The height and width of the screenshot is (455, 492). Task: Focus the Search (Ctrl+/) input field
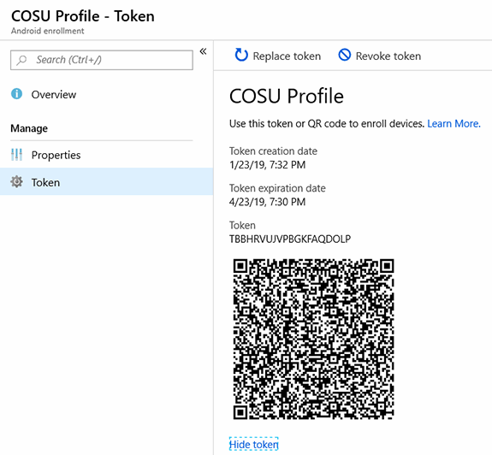click(102, 60)
